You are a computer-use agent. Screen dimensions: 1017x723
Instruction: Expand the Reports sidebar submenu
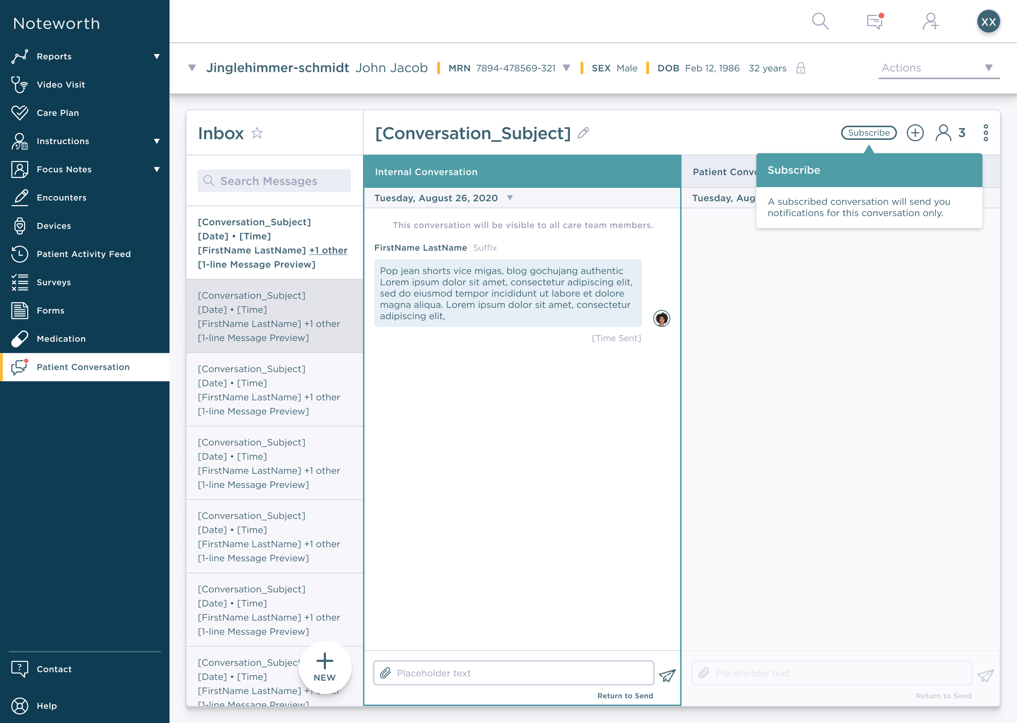tap(156, 57)
